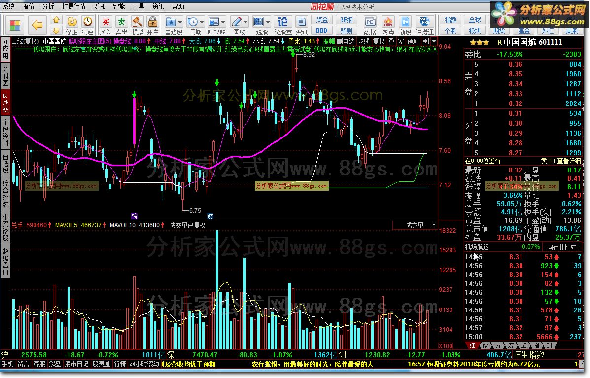
Task: Open the 沪港通 SSE HKE icon
Action: [x=424, y=26]
